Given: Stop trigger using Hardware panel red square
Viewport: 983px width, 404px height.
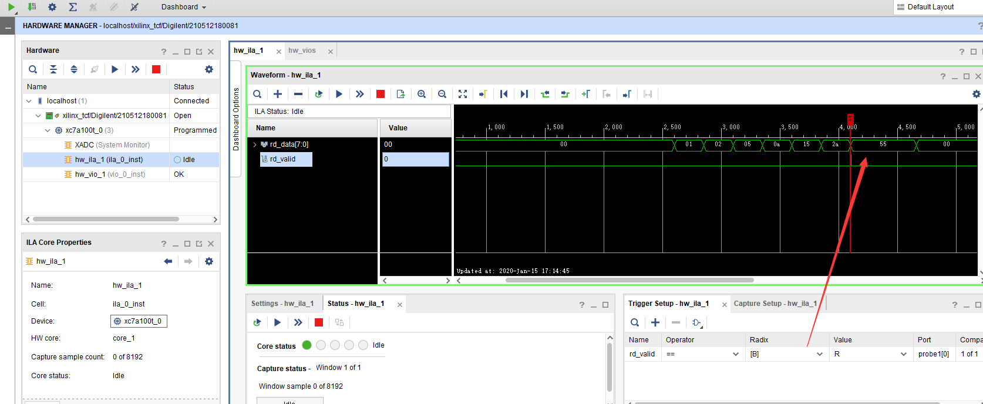Looking at the screenshot, I should click(x=156, y=69).
